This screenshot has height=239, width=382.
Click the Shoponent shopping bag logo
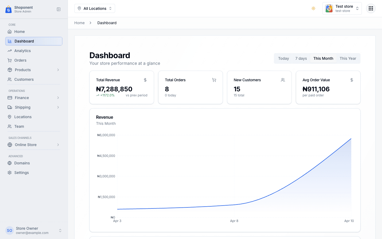tap(8, 9)
